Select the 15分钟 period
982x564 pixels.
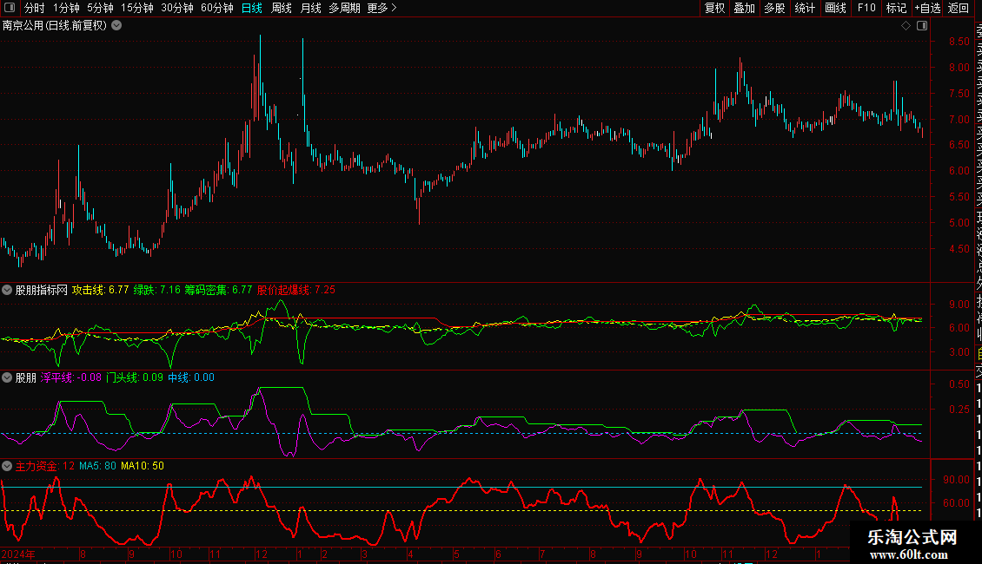(137, 8)
